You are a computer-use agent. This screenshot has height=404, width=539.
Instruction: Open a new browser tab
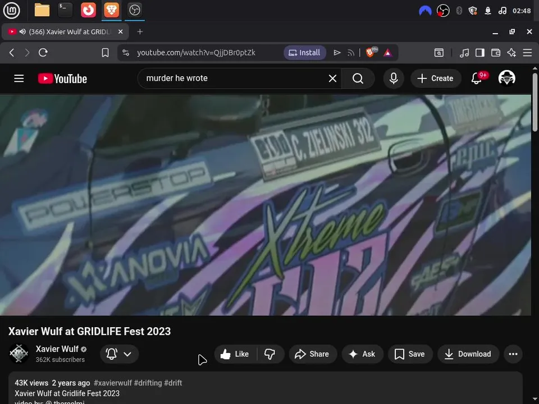(x=140, y=31)
